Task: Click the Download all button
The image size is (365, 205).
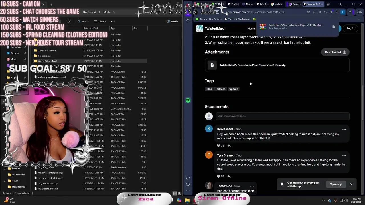Action: tap(335, 52)
